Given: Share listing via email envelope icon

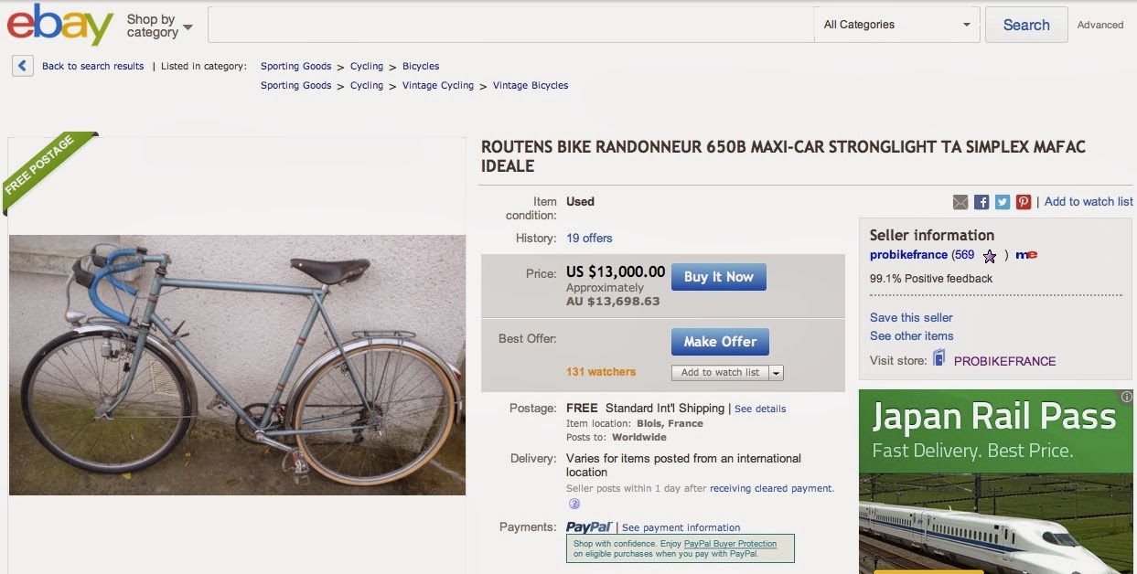Looking at the screenshot, I should click(x=960, y=202).
